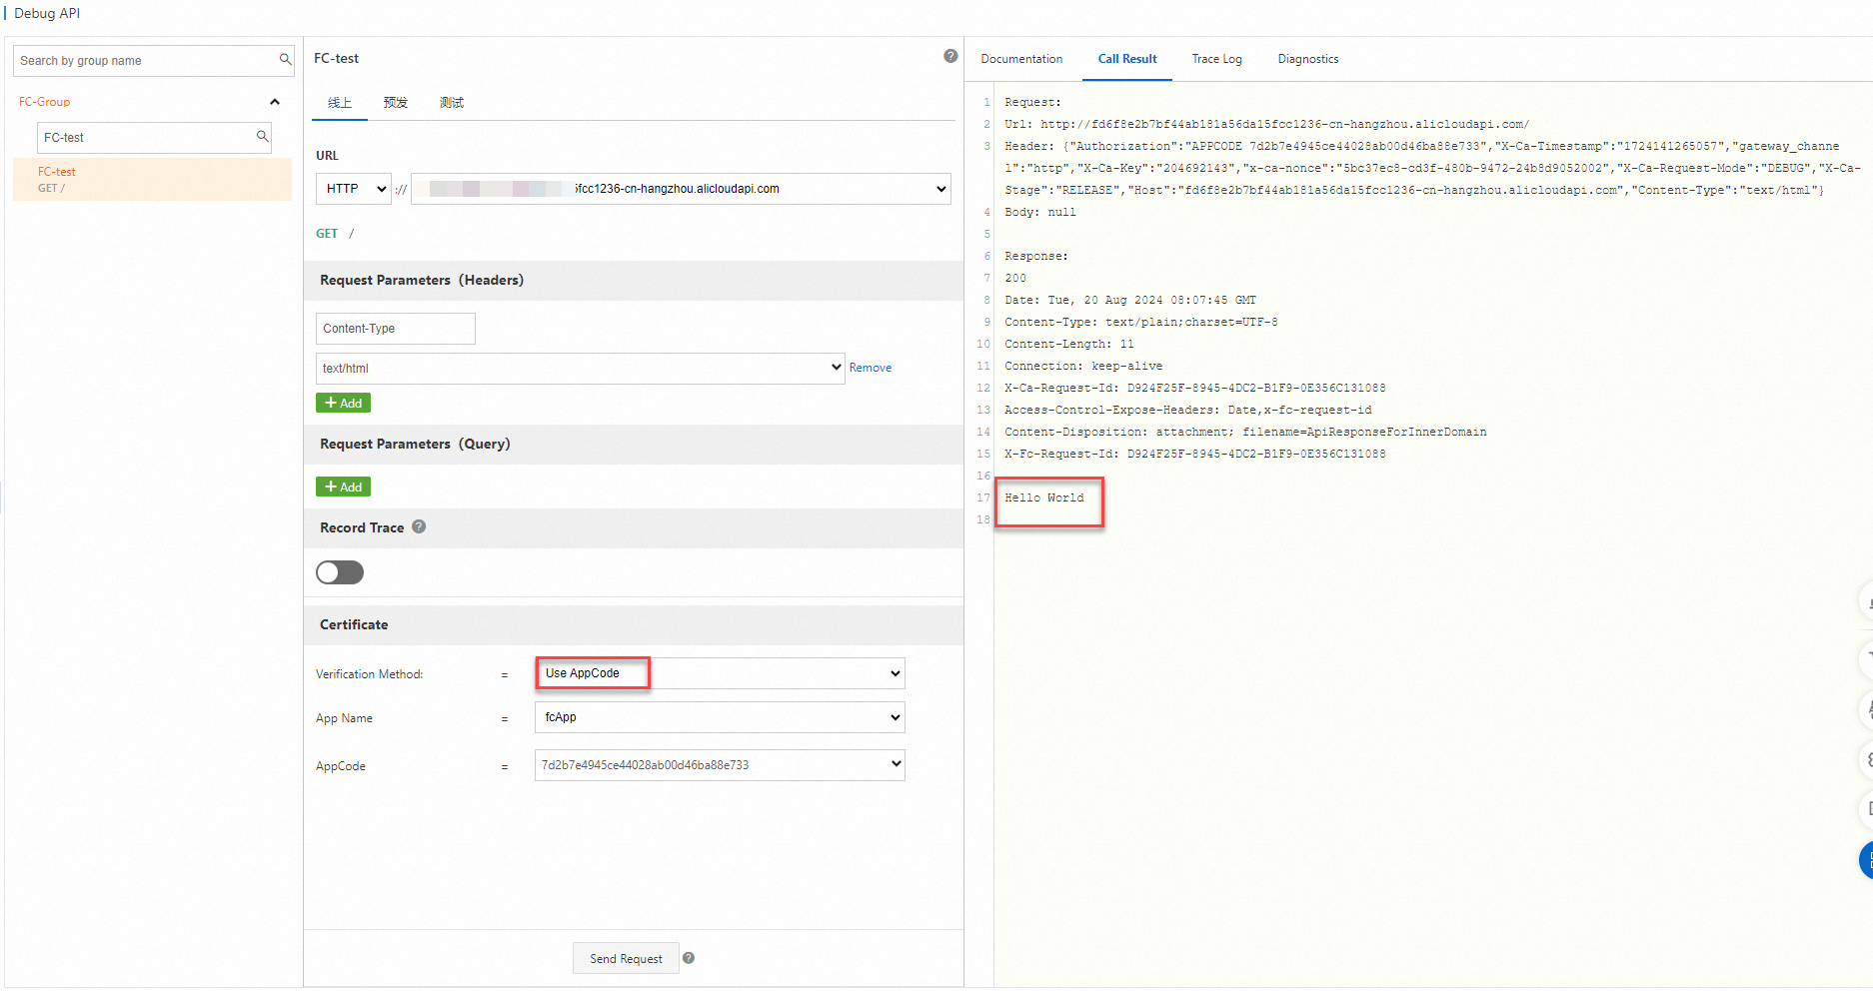Click the FC-test API search magnifier icon

tap(262, 137)
